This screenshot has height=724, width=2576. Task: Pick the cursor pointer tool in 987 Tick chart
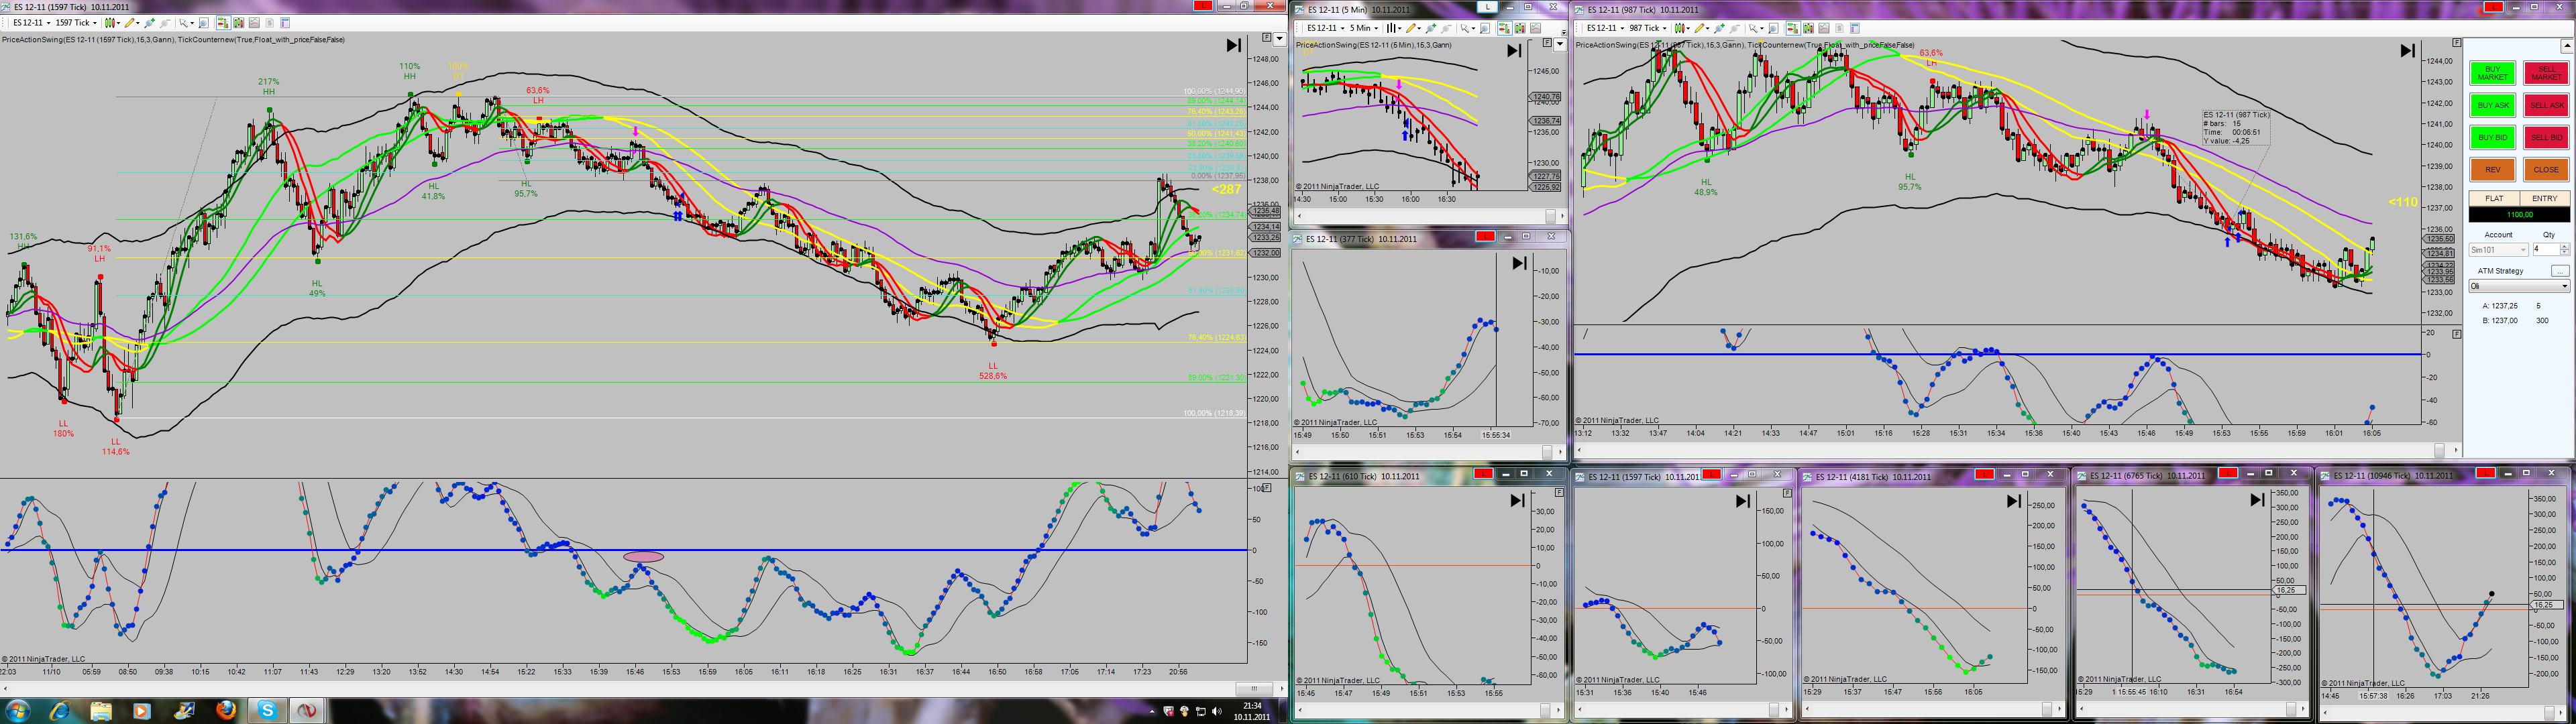tap(1753, 28)
